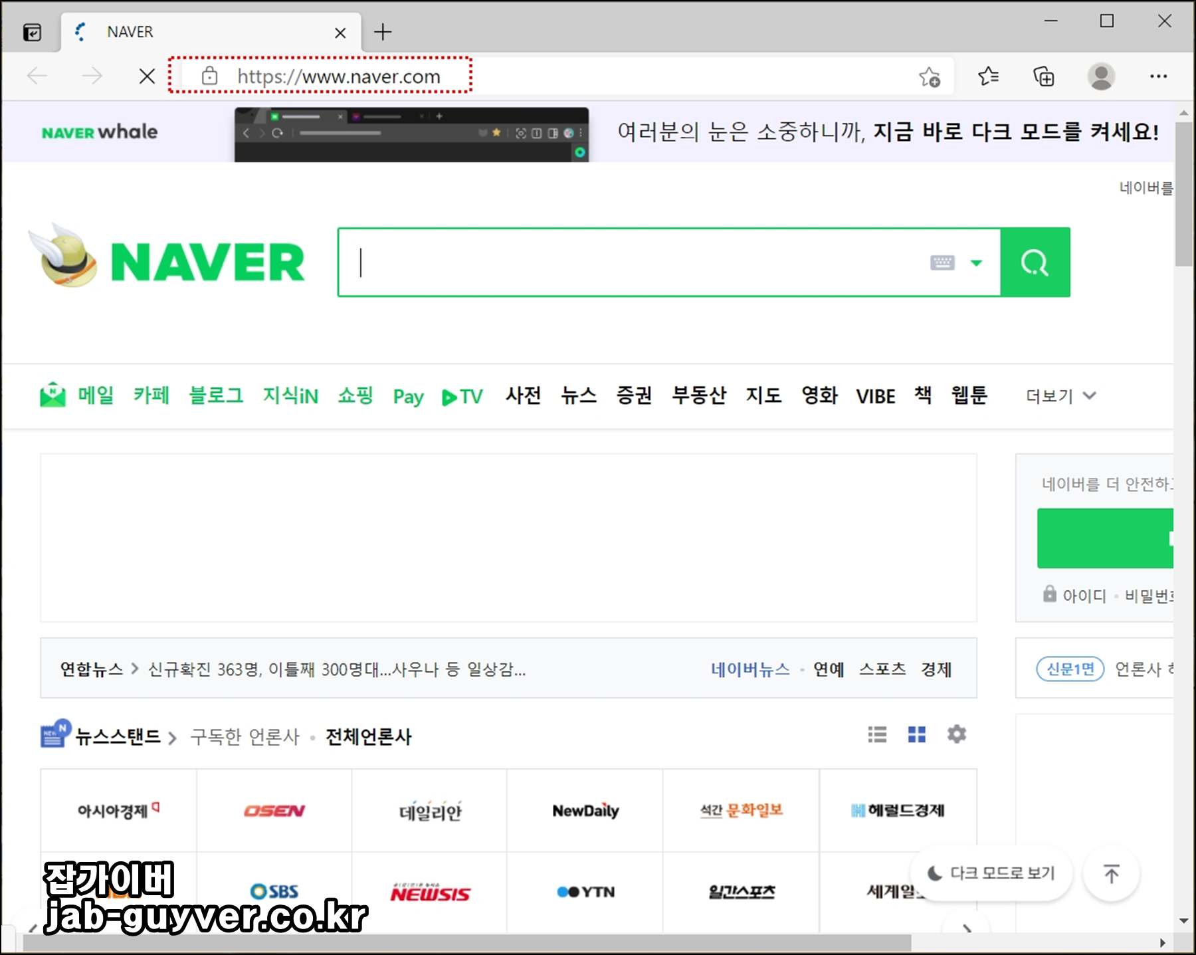1196x955 pixels.
Task: Click the Naver Whale banner logo
Action: (x=100, y=132)
